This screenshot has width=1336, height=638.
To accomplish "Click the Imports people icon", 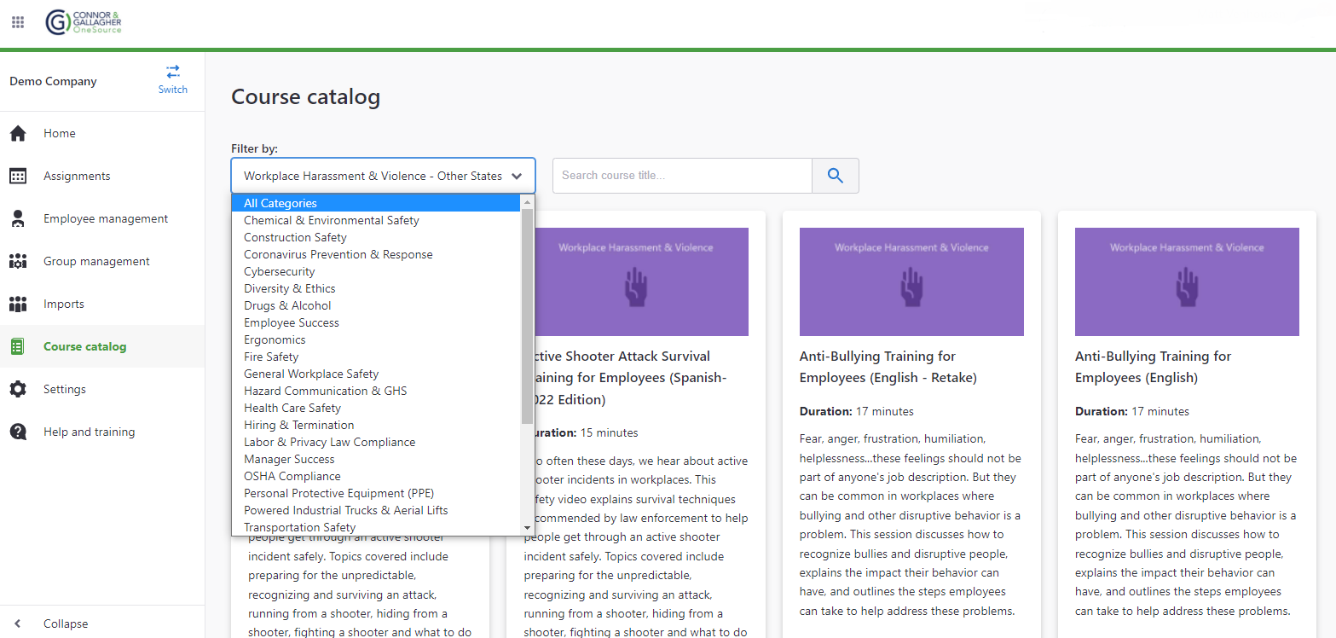I will pos(18,304).
